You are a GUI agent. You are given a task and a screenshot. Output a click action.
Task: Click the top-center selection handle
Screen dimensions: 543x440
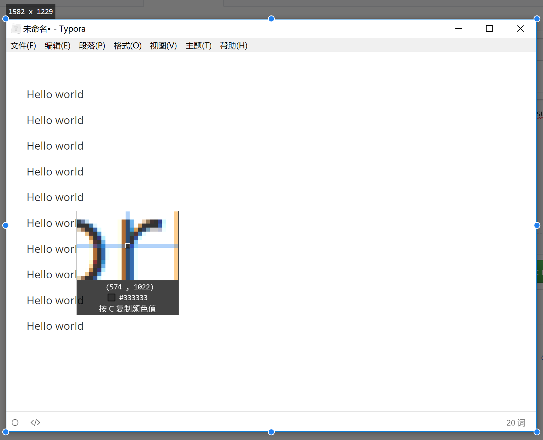click(x=271, y=19)
